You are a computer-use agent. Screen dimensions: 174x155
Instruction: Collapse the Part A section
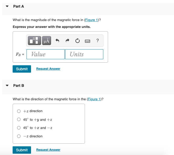point(7,6)
